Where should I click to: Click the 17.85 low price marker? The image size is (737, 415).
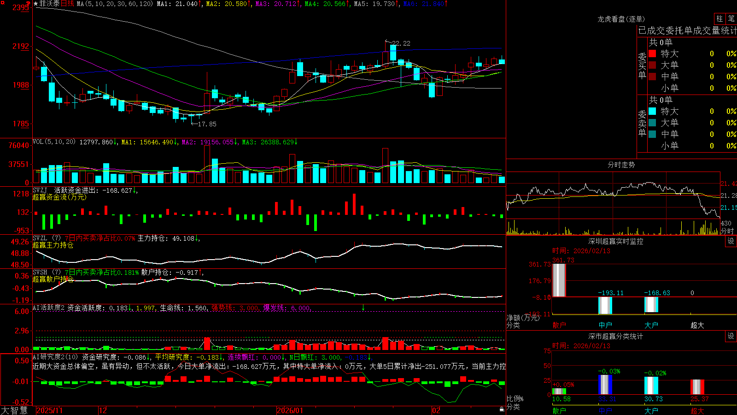(x=207, y=124)
